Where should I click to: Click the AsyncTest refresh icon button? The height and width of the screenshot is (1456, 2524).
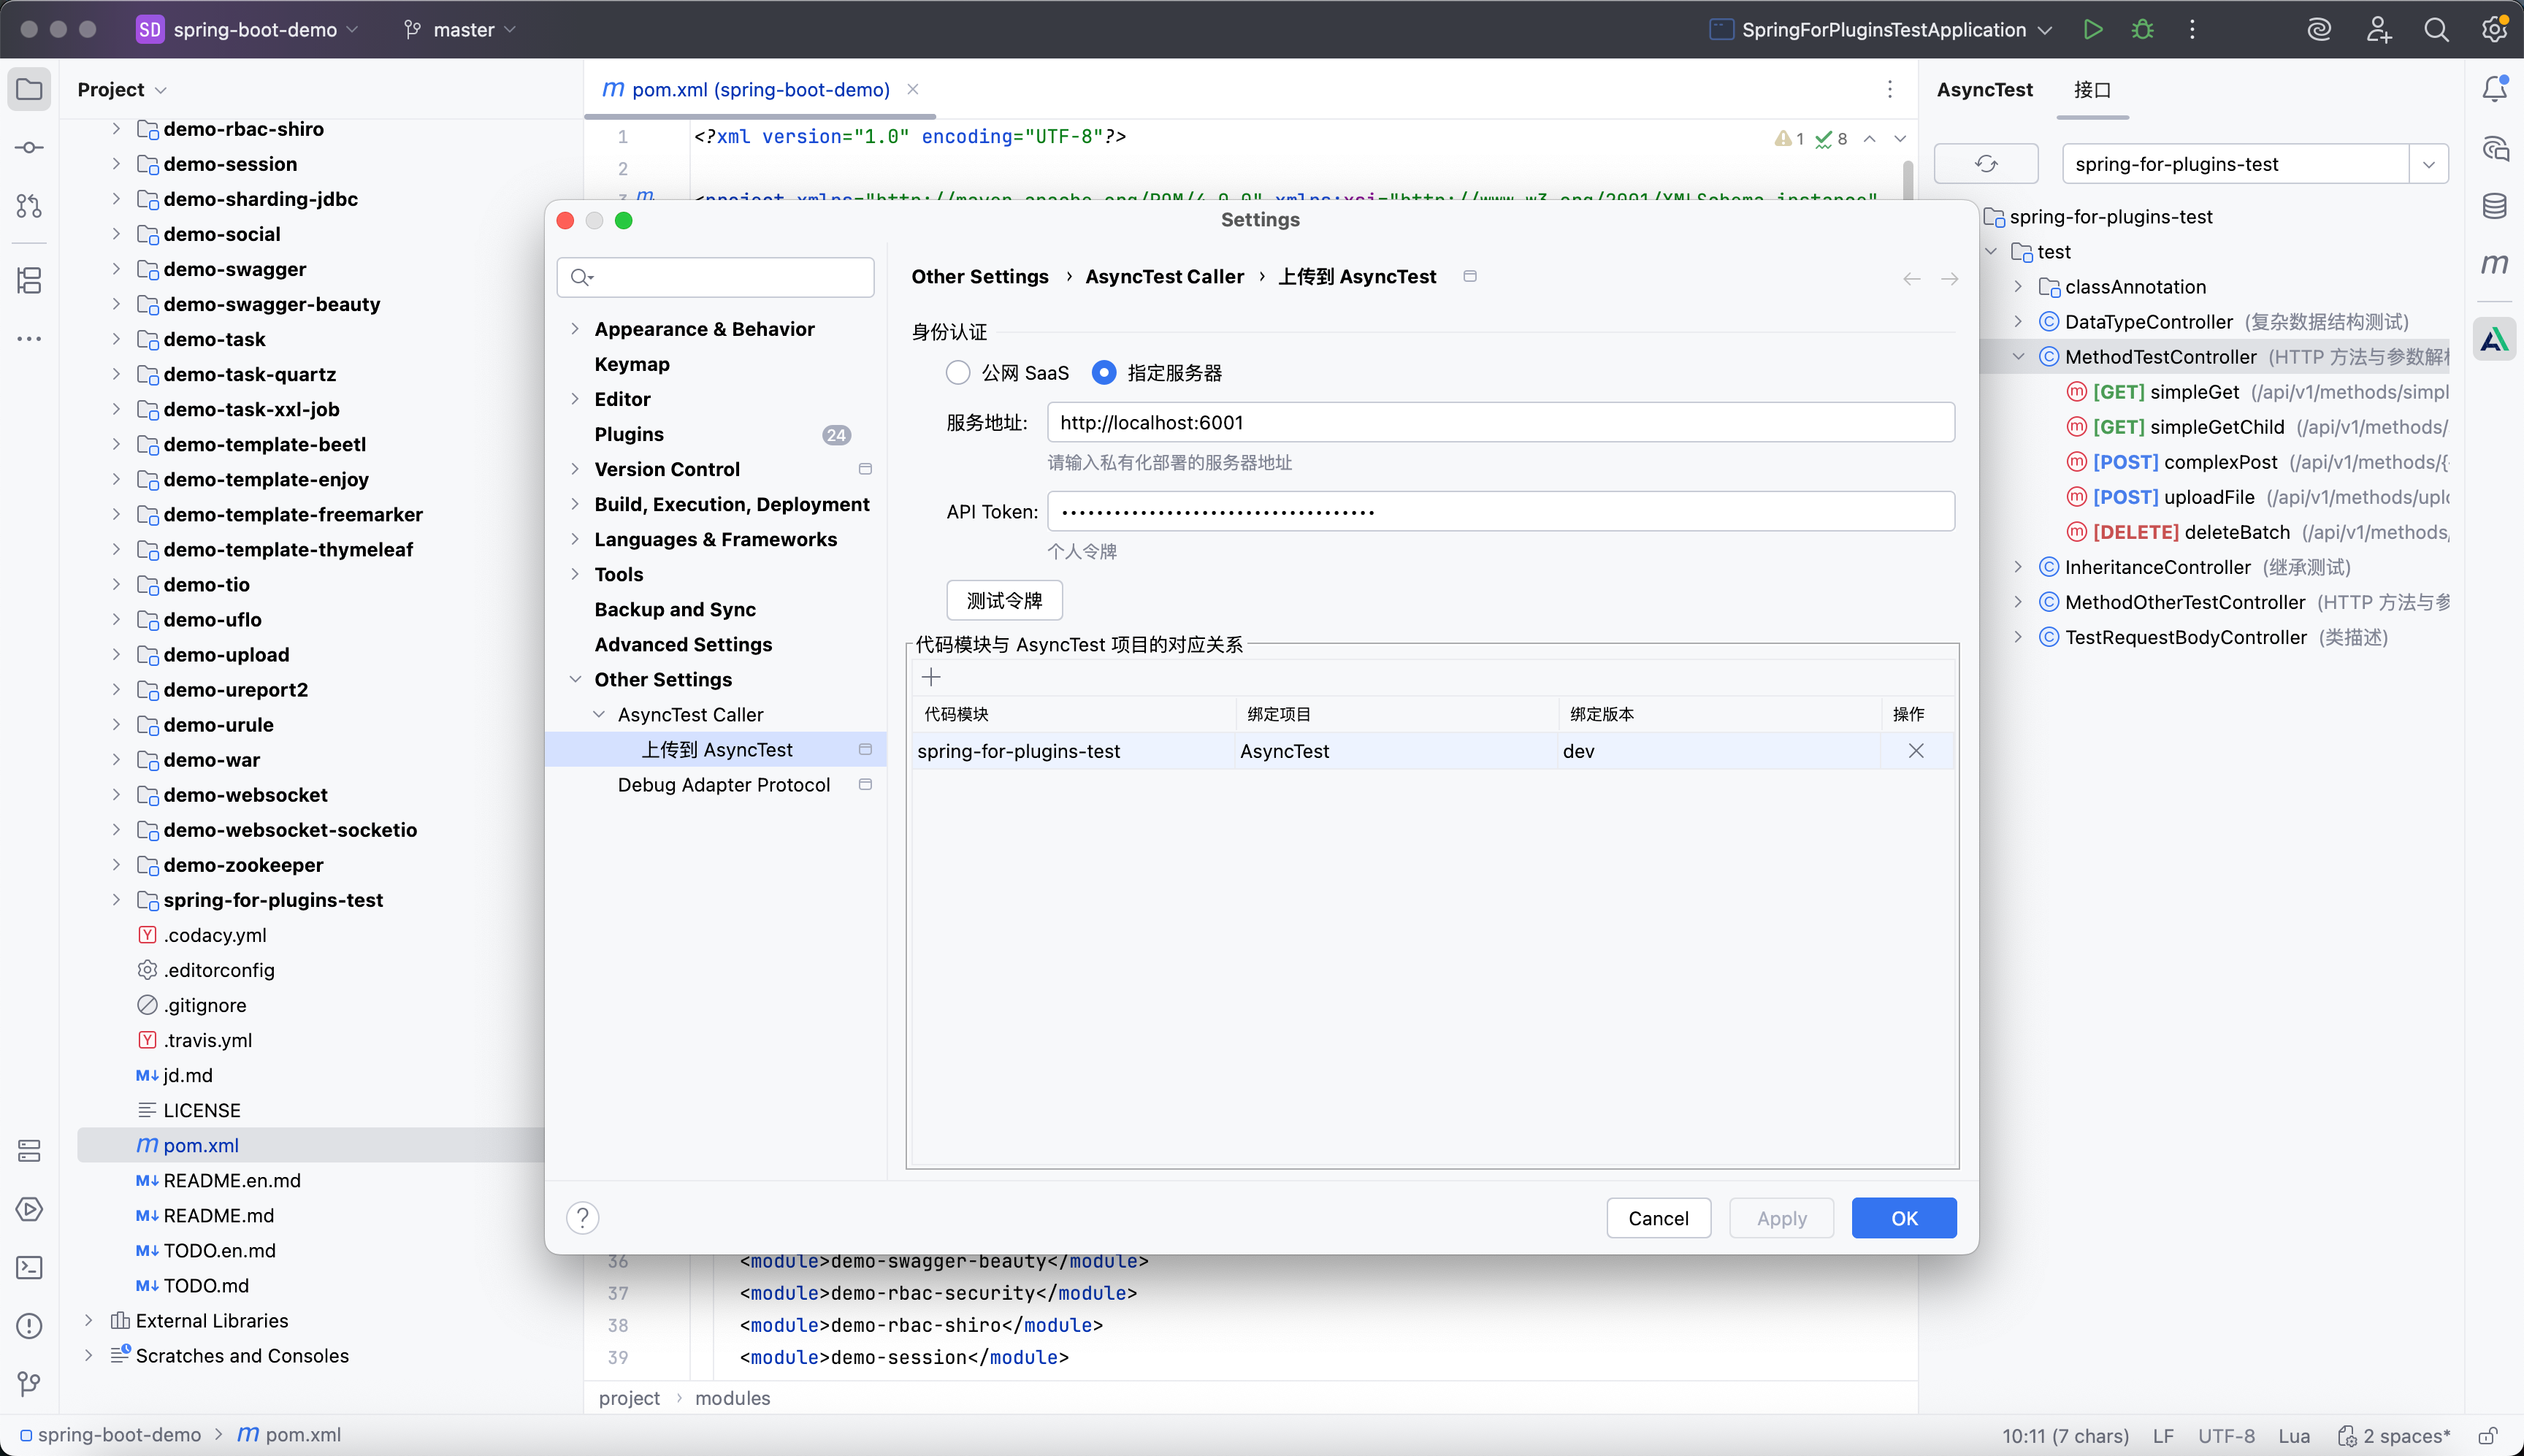[1986, 164]
